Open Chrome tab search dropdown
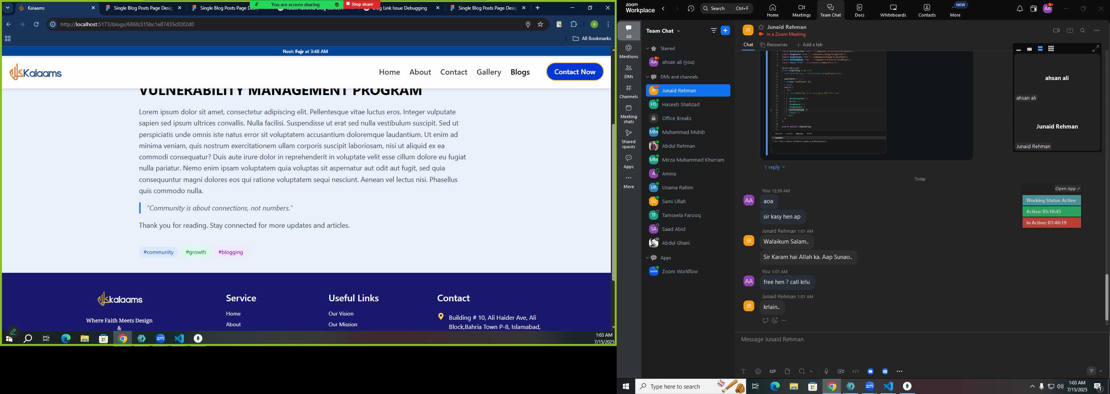The image size is (1110, 394). click(8, 8)
